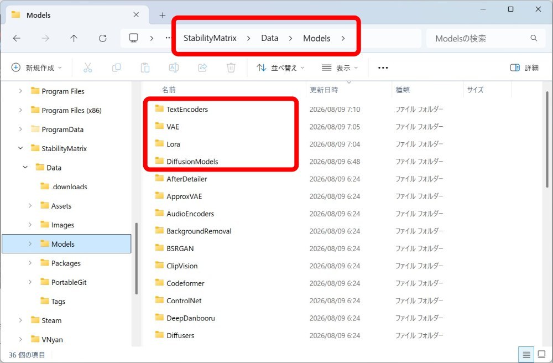Viewport: 553px width, 363px height.
Task: Expand the Packages tree node
Action: (30, 263)
